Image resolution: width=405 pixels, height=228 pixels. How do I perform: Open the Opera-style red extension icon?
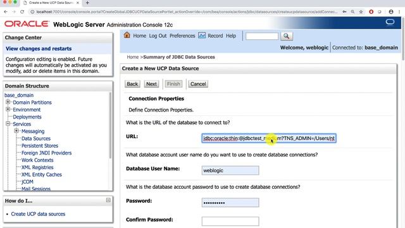(371, 11)
